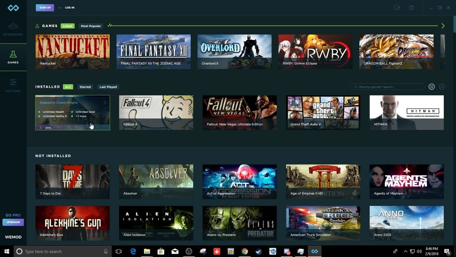
Task: Open the Anno 2205 game card
Action: coord(407,223)
